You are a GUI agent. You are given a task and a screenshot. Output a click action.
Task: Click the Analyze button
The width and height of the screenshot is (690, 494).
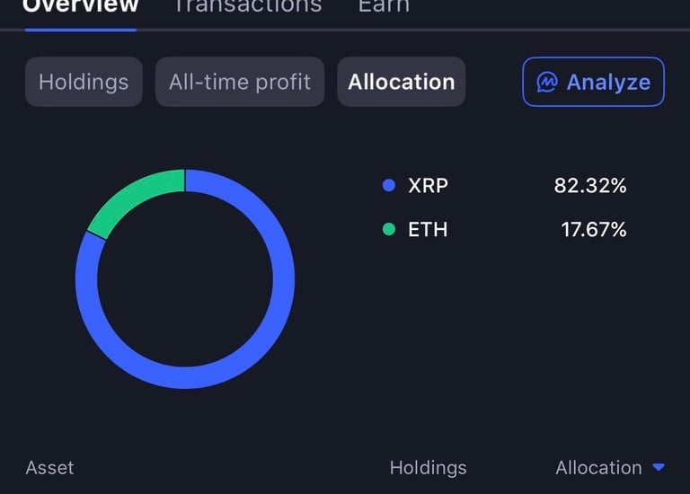click(594, 82)
